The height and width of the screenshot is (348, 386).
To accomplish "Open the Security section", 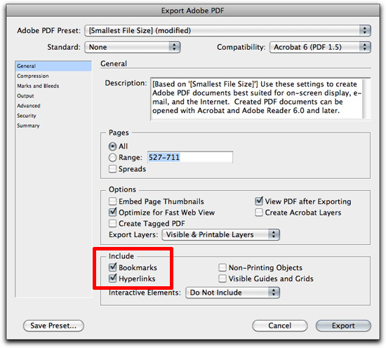I will point(27,116).
